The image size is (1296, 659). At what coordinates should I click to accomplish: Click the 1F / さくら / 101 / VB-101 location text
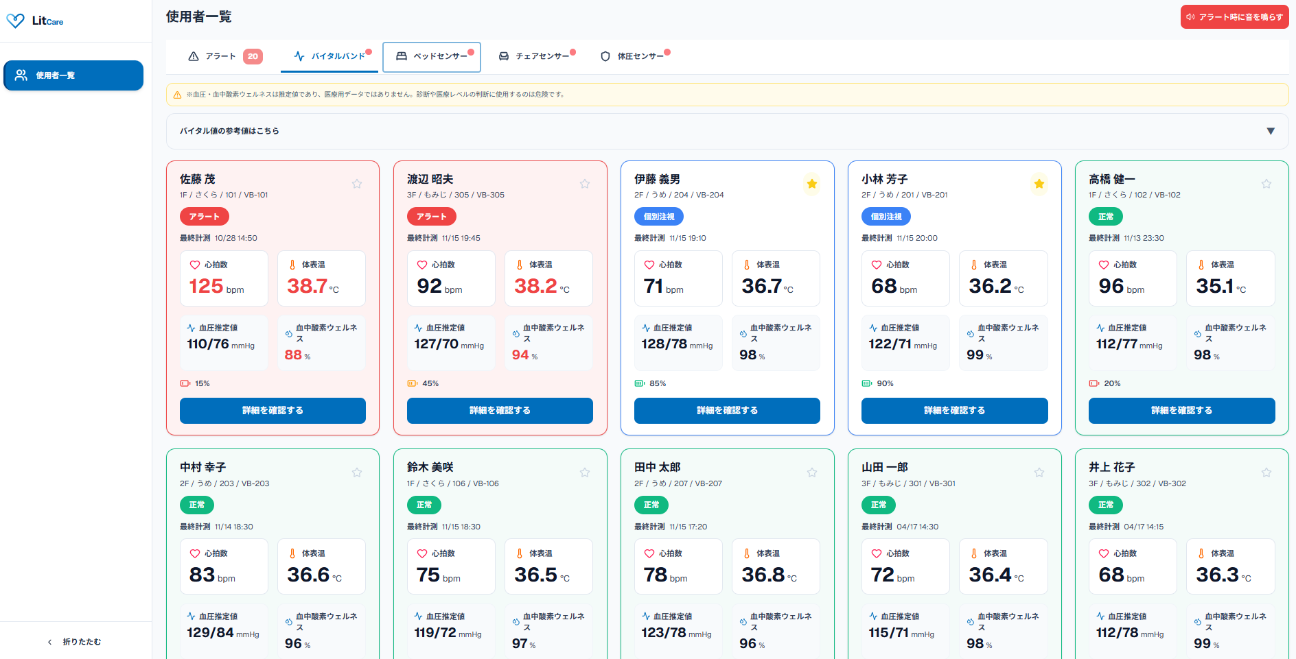(224, 195)
